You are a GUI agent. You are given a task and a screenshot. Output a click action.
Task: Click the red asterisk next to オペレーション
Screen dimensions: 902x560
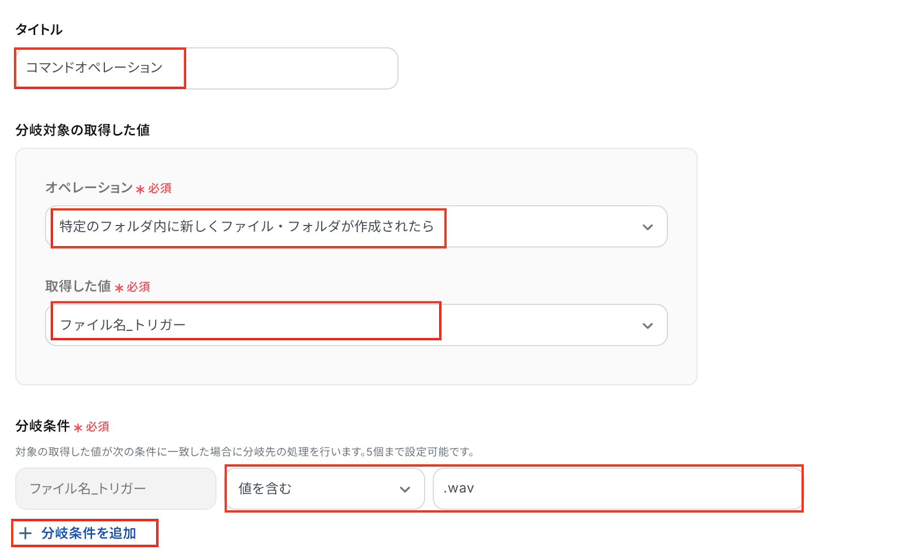pos(140,189)
